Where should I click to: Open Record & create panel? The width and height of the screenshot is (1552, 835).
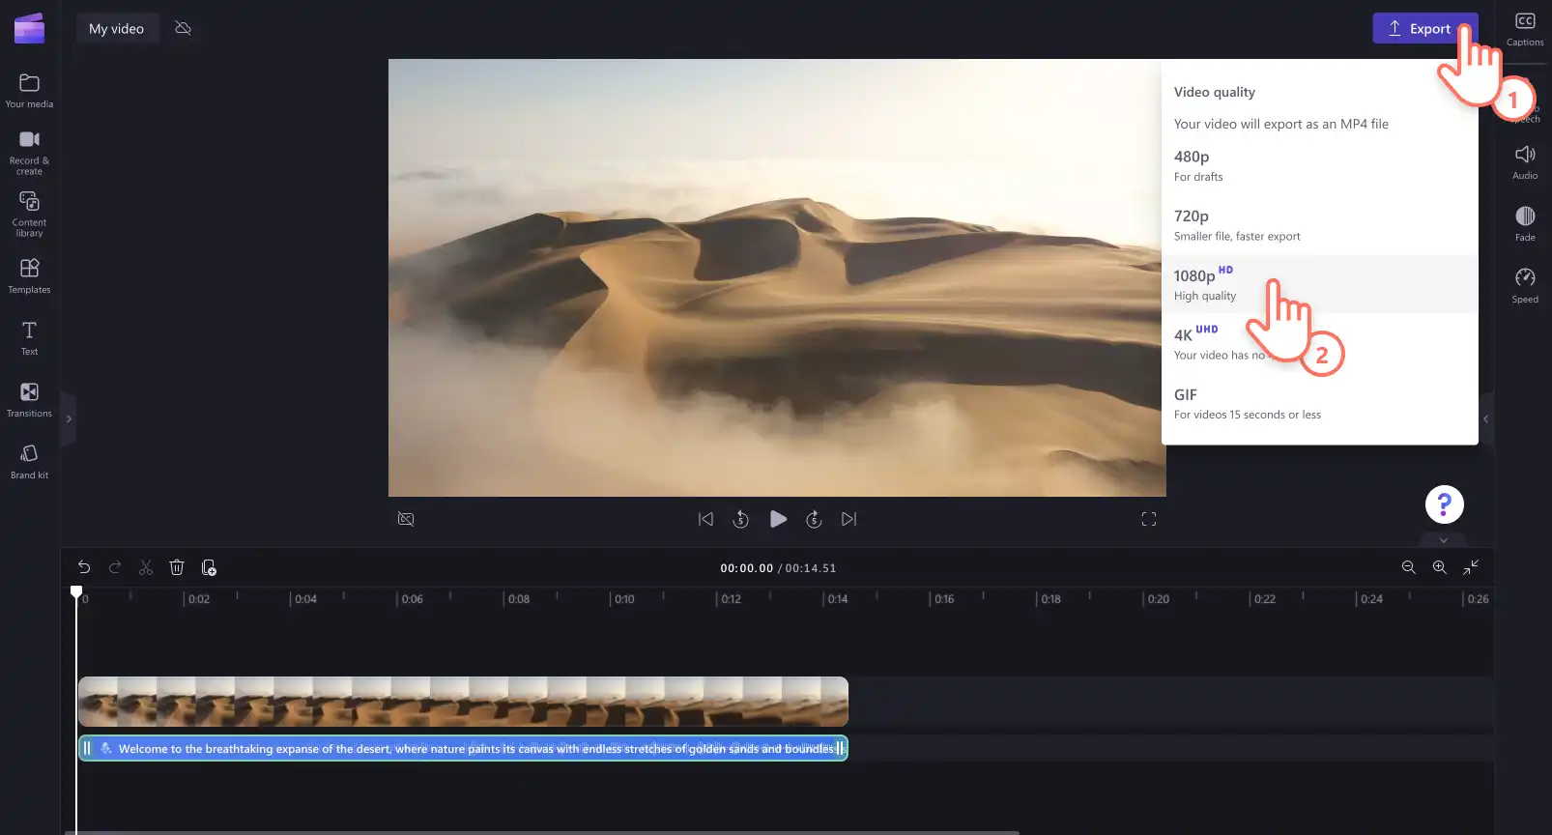click(x=29, y=153)
